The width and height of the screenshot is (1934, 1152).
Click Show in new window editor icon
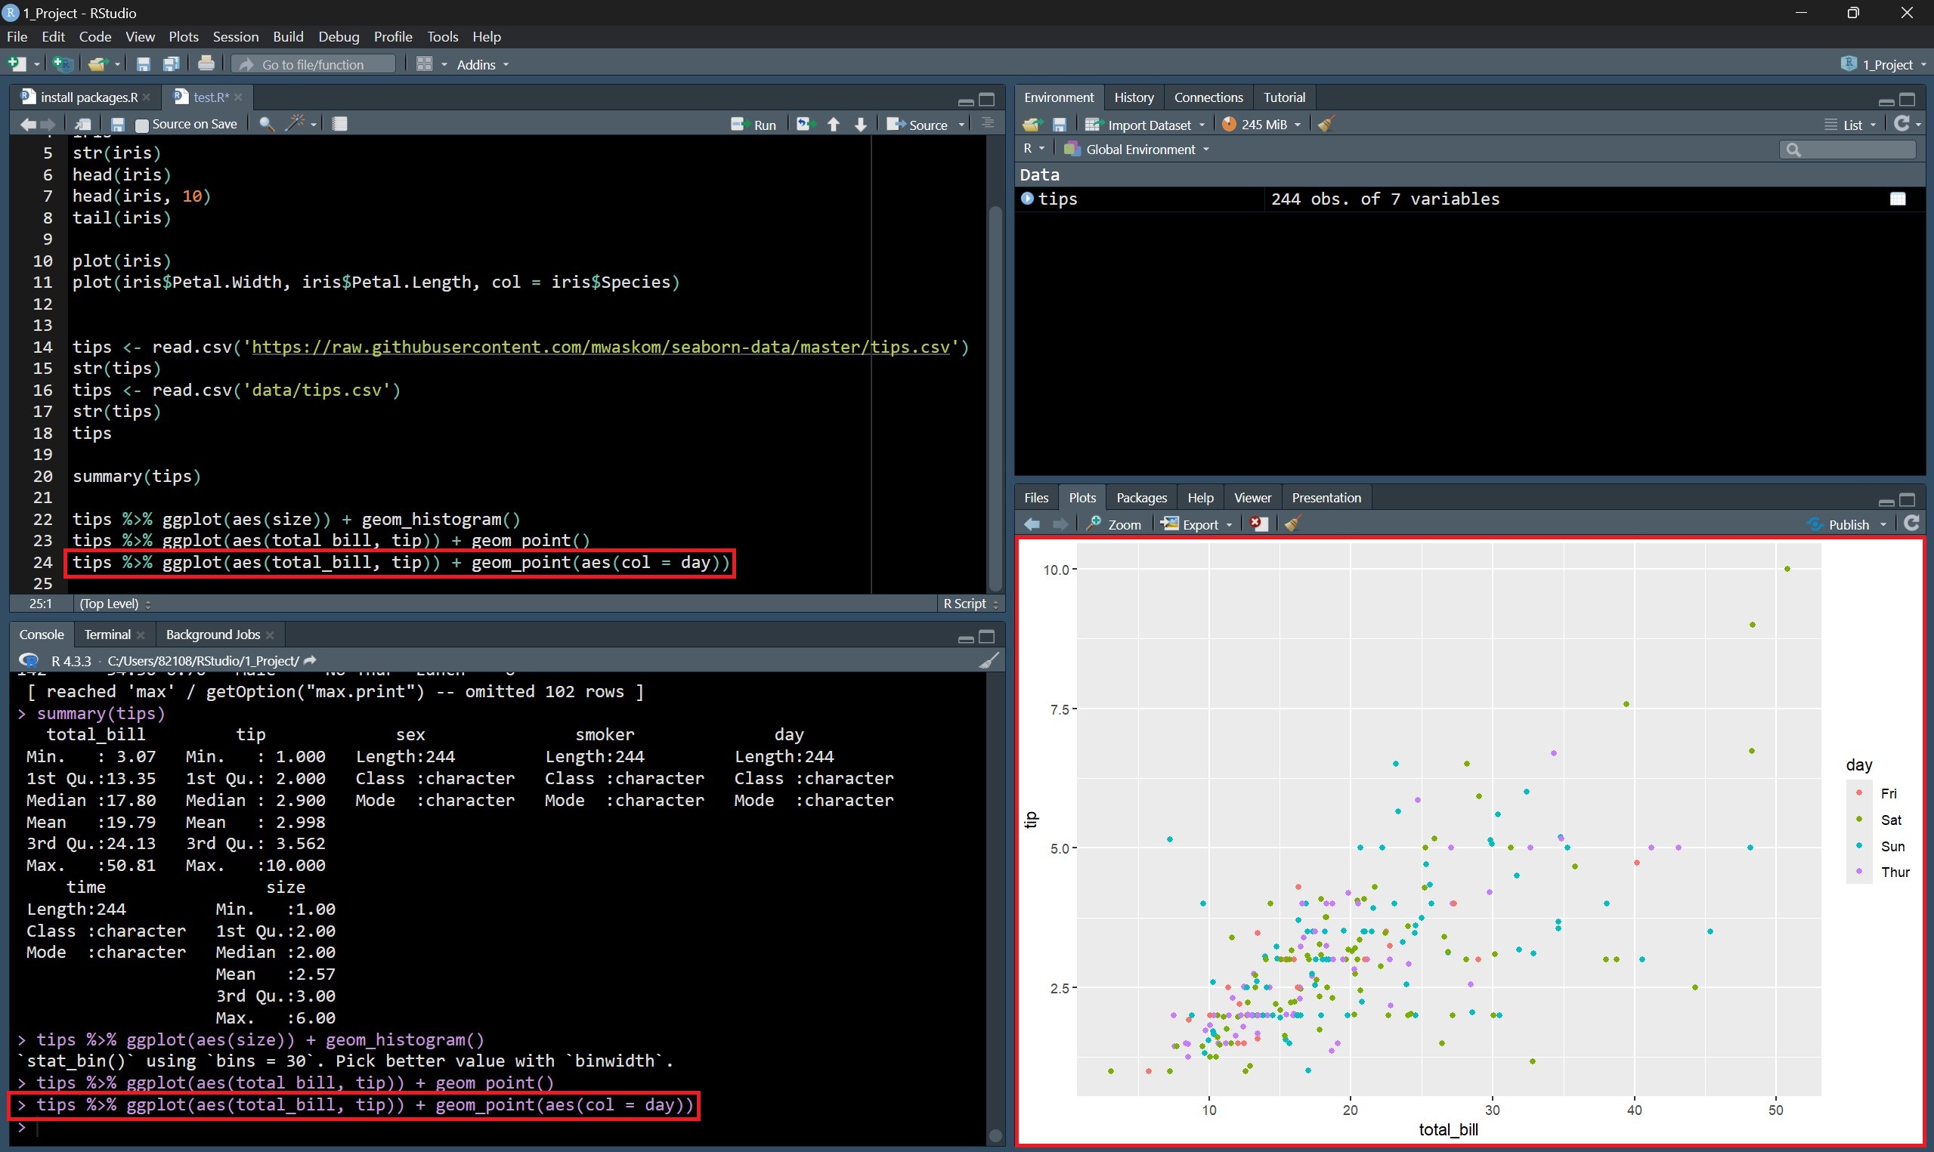(x=82, y=124)
